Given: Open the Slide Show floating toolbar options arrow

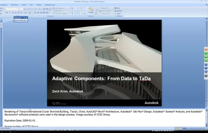Looking at the screenshot, I should click(24, 18).
